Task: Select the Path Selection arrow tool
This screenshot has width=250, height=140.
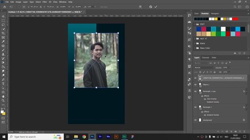Action: 3,88
